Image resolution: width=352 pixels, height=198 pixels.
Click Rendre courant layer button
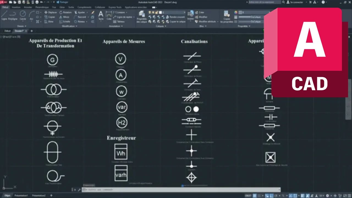[x=175, y=17]
